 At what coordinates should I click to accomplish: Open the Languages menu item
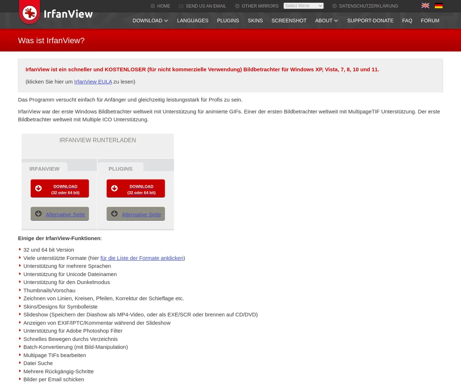[x=192, y=21]
